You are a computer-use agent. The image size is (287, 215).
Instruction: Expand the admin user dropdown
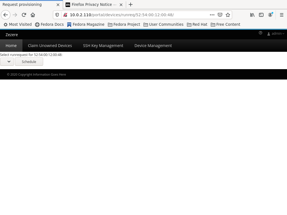coord(276,34)
